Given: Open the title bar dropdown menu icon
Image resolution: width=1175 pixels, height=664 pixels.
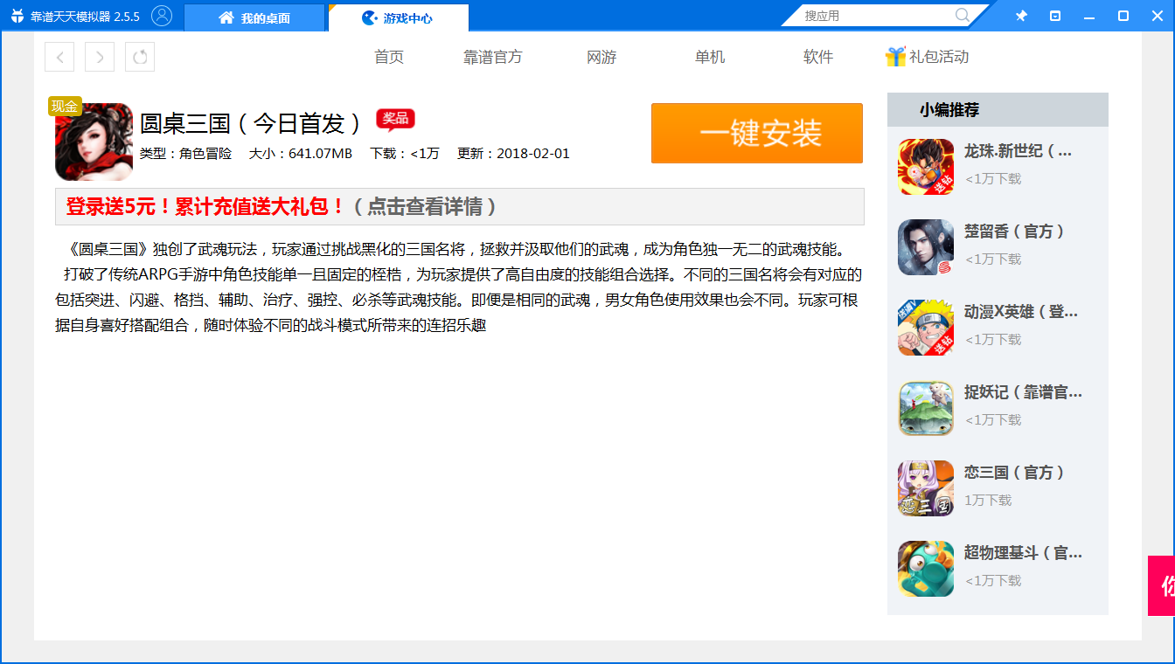Looking at the screenshot, I should [x=1055, y=16].
